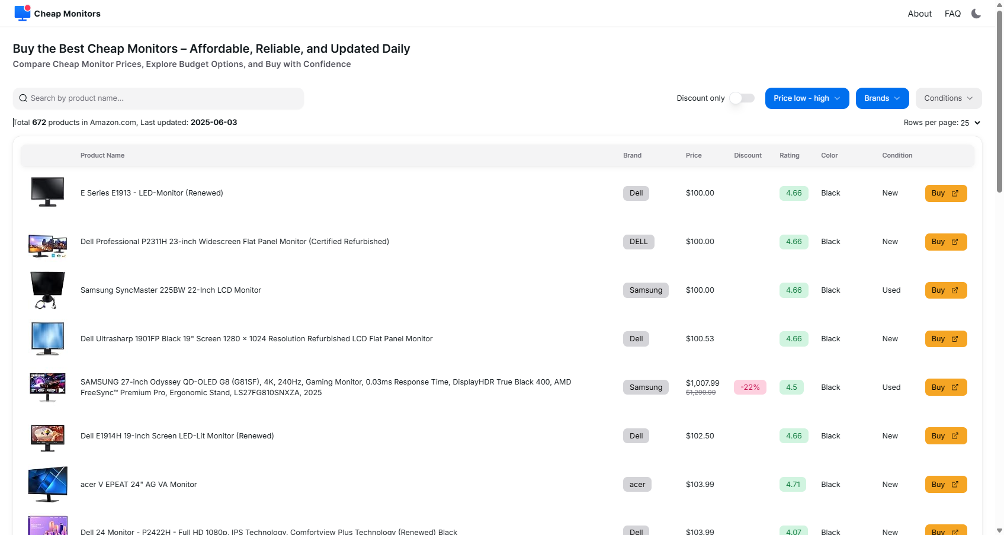Toggle dark mode moon icon
The image size is (1004, 535).
(x=976, y=14)
